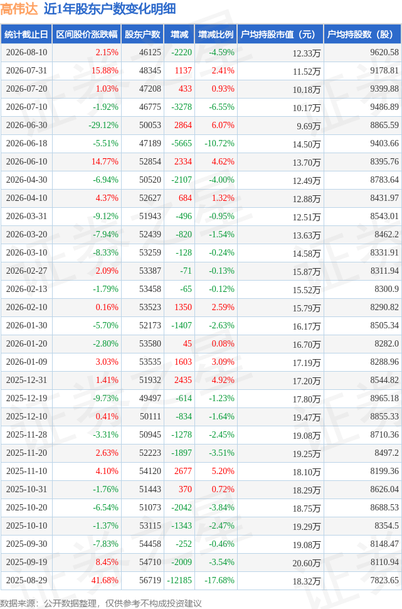The height and width of the screenshot is (609, 402).
Task: Select the 2025-08-29 date cell
Action: pos(26,580)
